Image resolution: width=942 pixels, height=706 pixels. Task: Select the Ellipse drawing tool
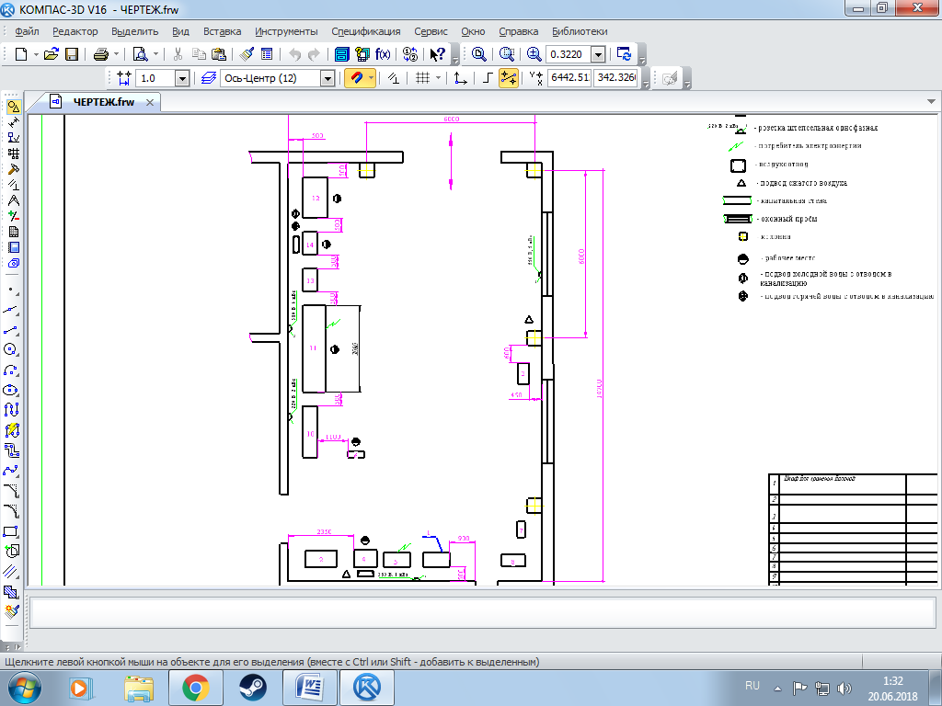12,390
